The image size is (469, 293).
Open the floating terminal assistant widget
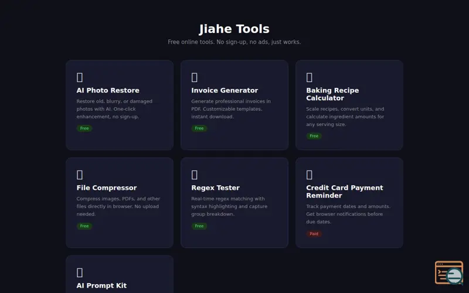pos(449,272)
